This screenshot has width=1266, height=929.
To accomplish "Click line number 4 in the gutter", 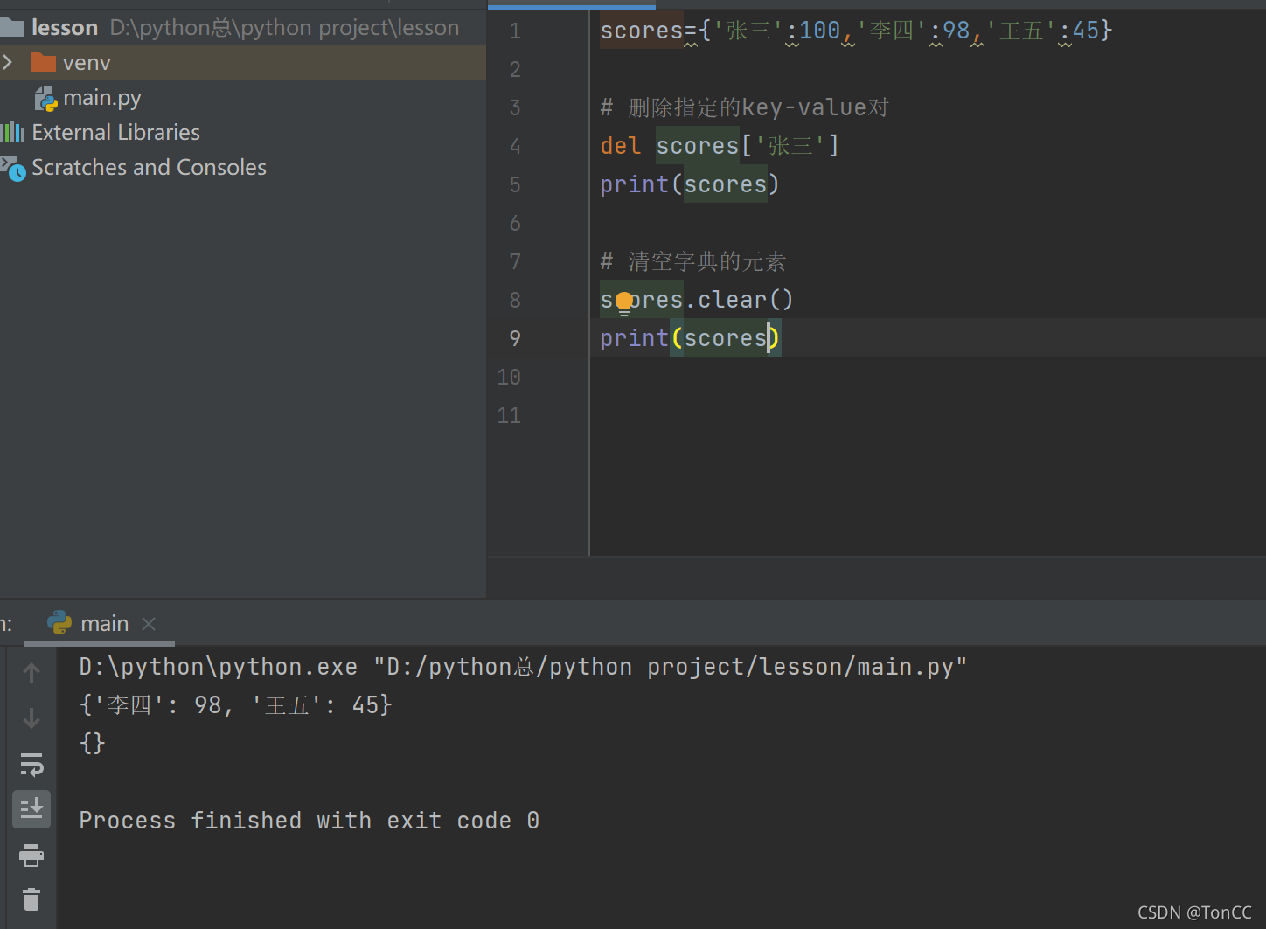I will [x=515, y=147].
